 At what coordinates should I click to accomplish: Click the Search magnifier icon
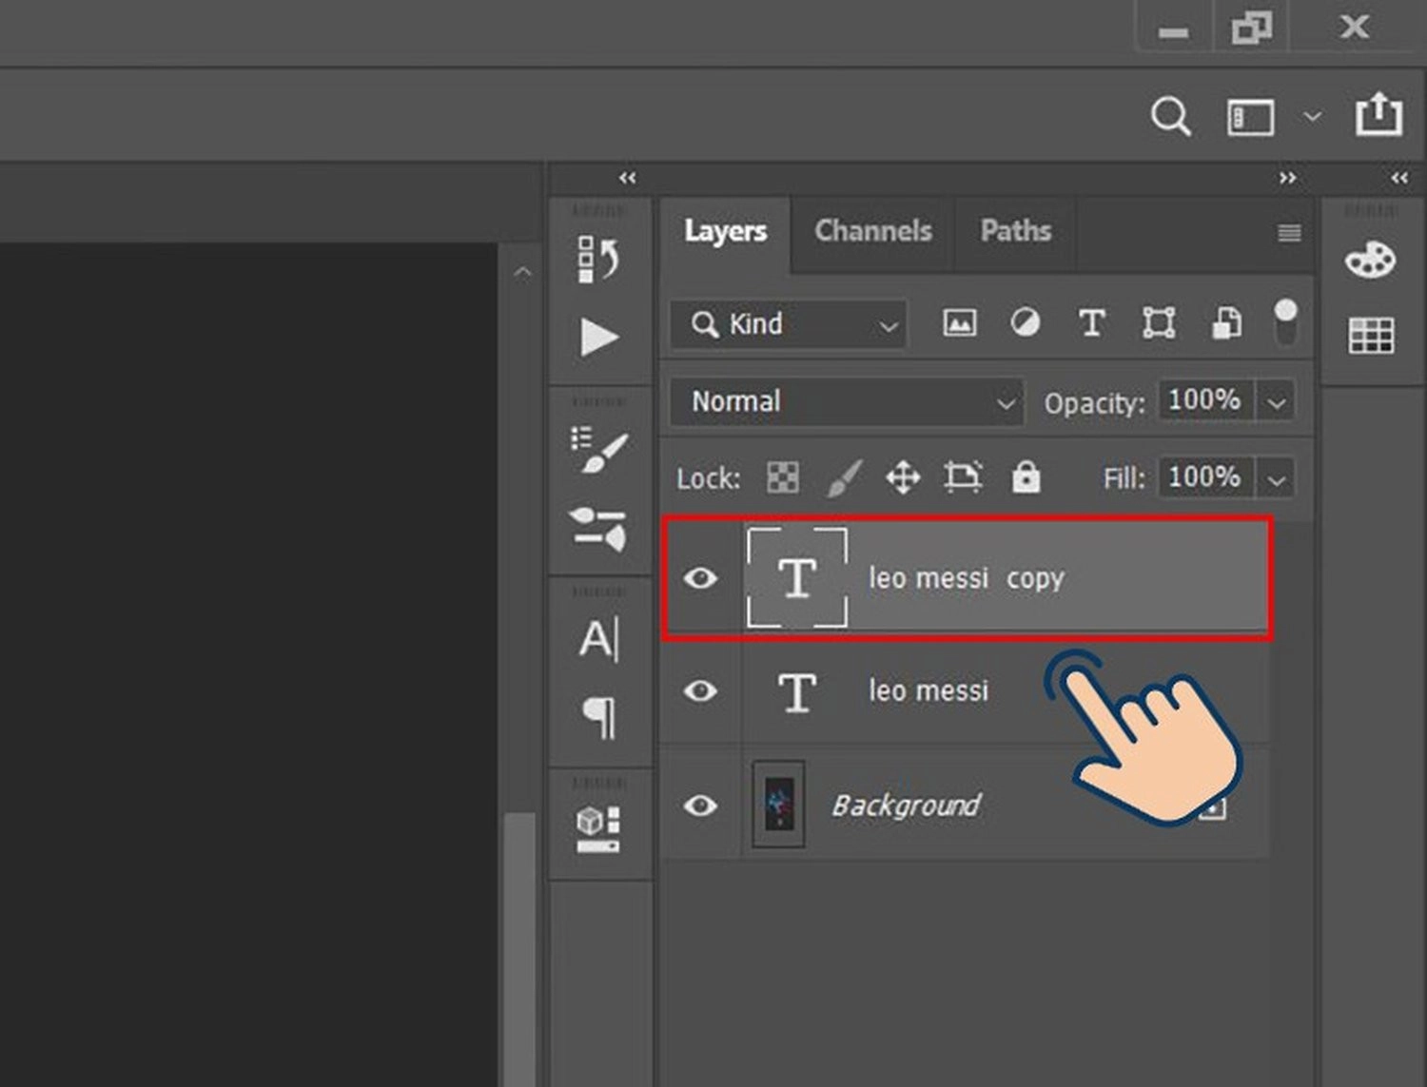coord(1170,118)
